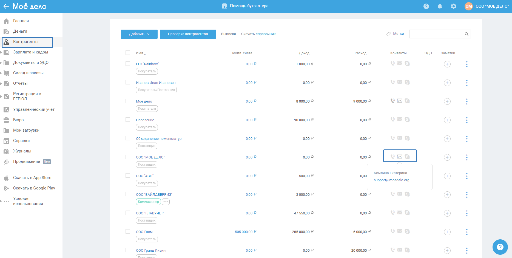Open three-dot menu for ООО Гном row
Image resolution: width=512 pixels, height=258 pixels.
(467, 232)
